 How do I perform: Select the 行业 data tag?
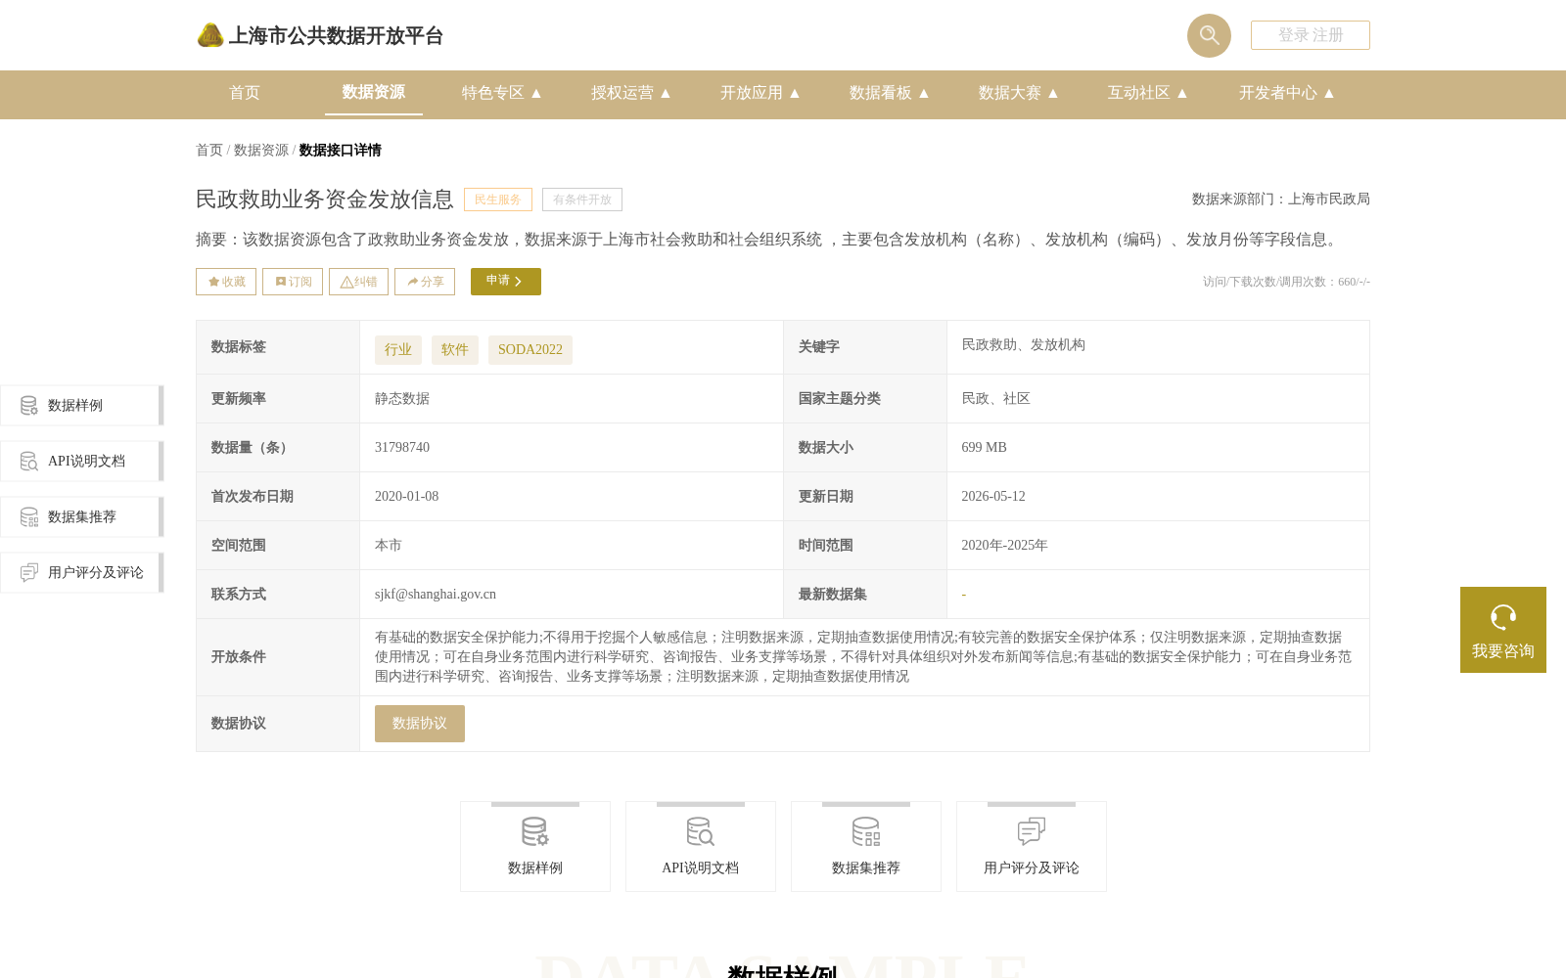[398, 350]
